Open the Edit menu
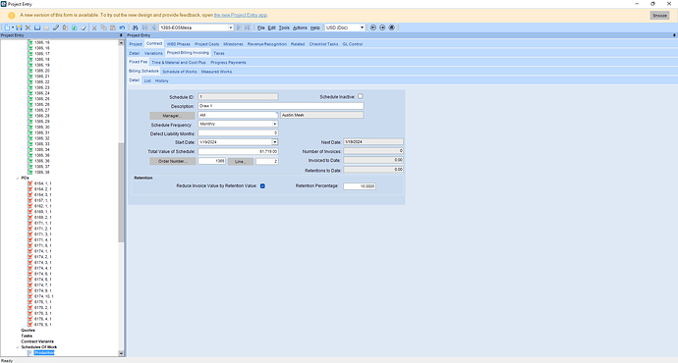Viewport: 678px width, 363px height. tap(271, 27)
